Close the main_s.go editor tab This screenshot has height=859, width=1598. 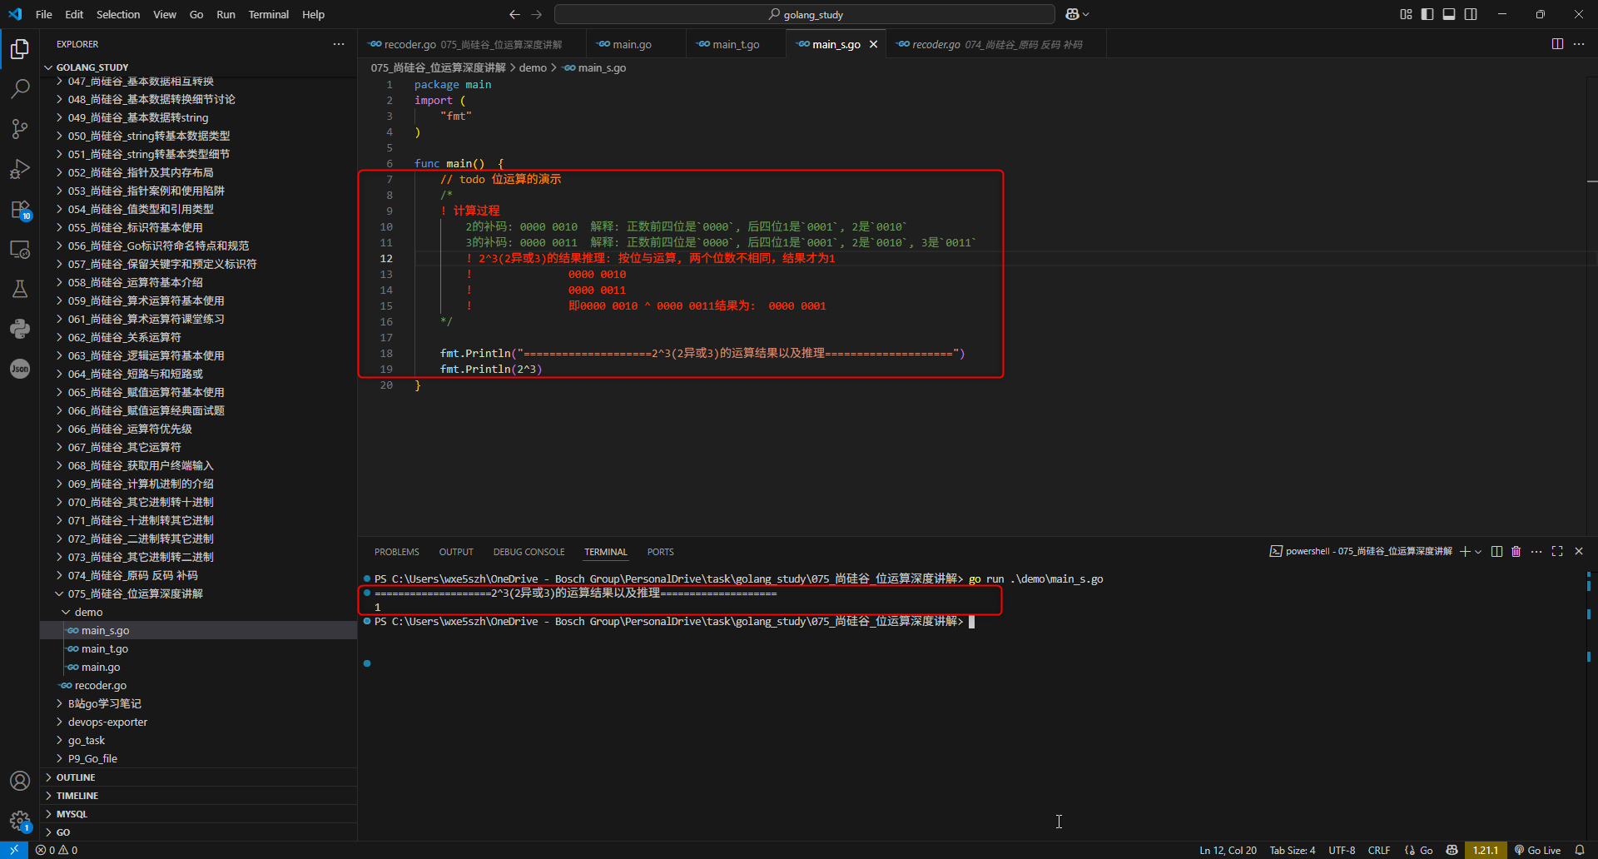[x=874, y=44]
